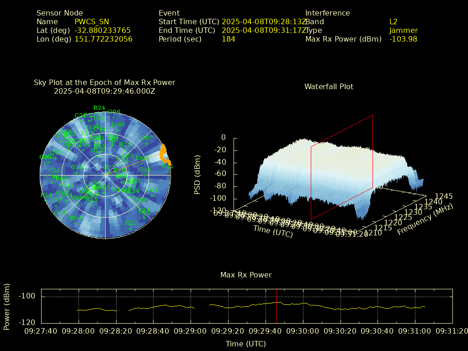Screen dimensions: 468x351
Task: Click the R04 satellite marker
Action: (75, 223)
